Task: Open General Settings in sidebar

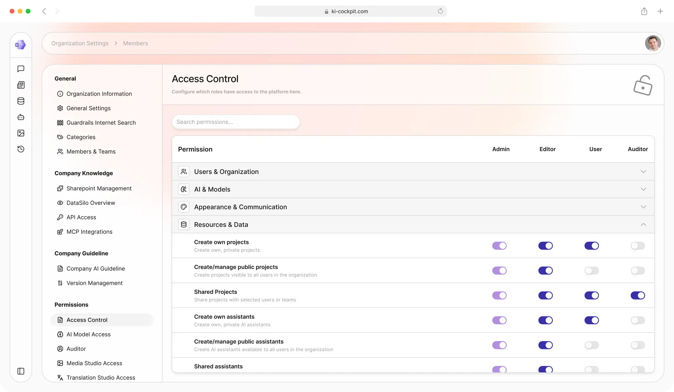Action: (84, 108)
